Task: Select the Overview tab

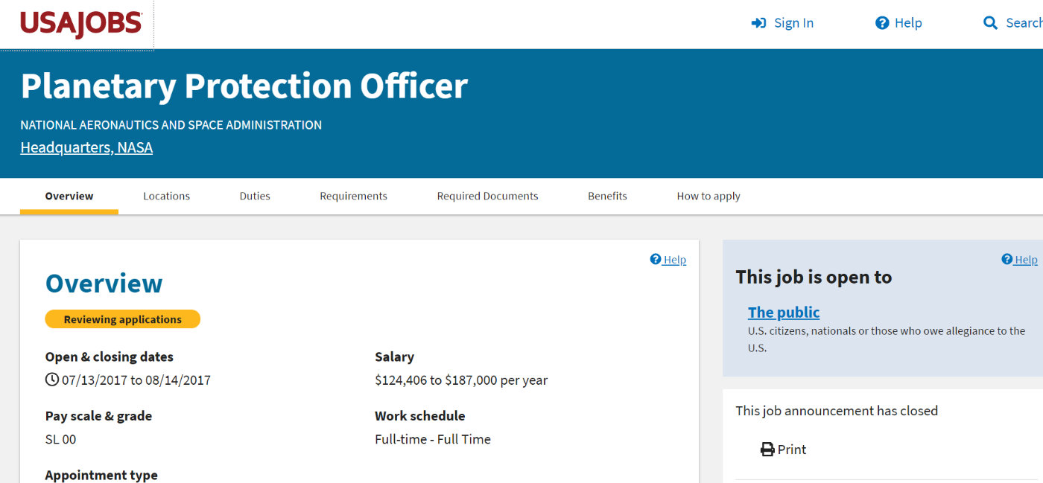Action: point(69,196)
